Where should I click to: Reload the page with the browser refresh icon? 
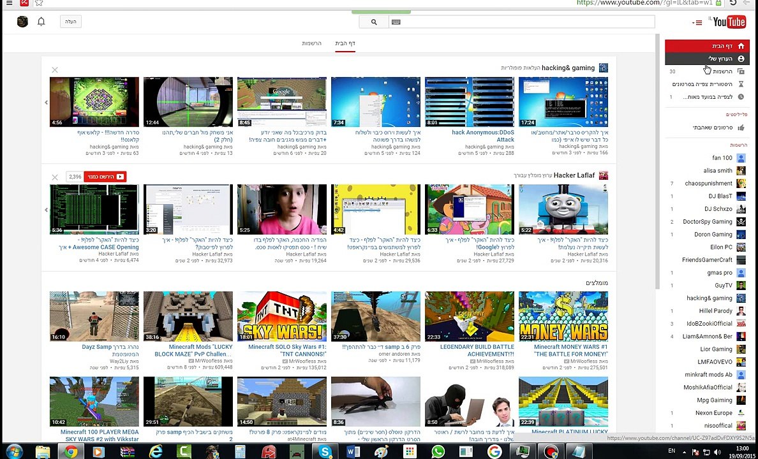tap(733, 3)
